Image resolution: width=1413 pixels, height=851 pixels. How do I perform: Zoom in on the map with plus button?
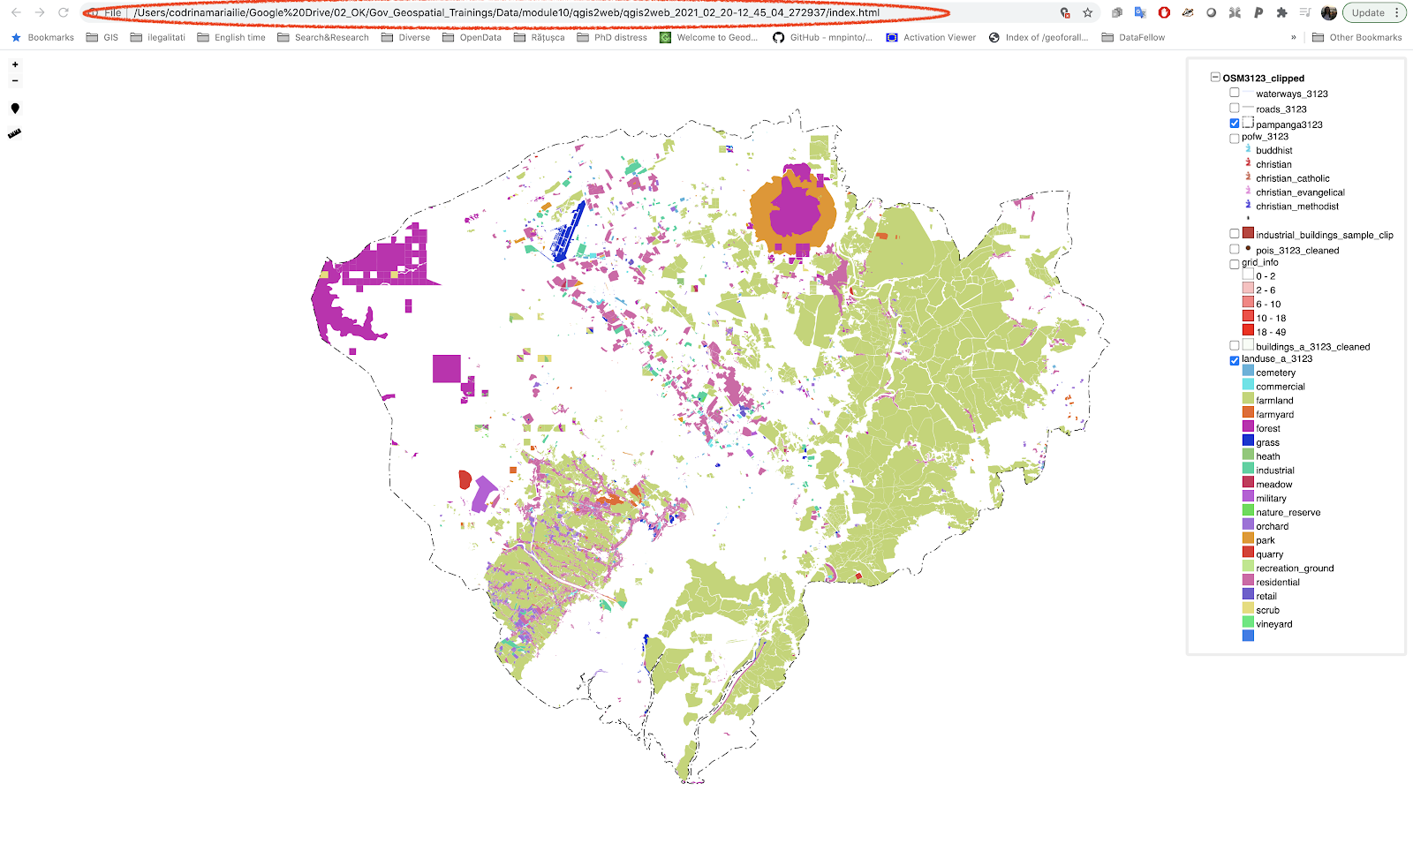tap(15, 64)
